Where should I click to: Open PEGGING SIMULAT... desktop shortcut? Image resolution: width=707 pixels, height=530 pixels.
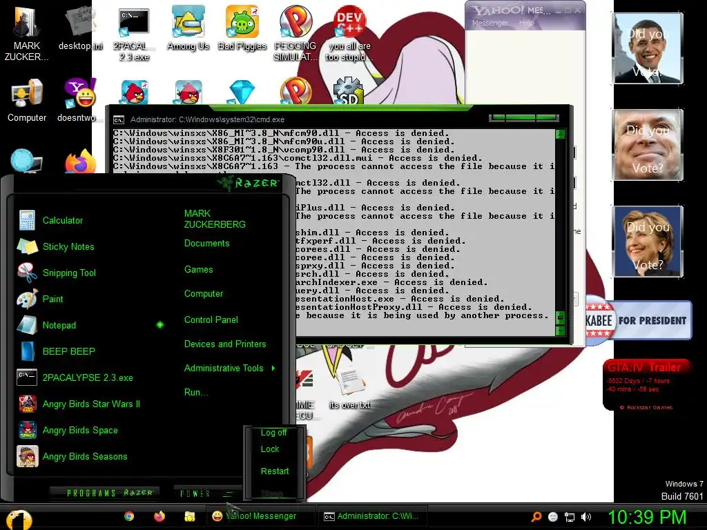click(296, 32)
